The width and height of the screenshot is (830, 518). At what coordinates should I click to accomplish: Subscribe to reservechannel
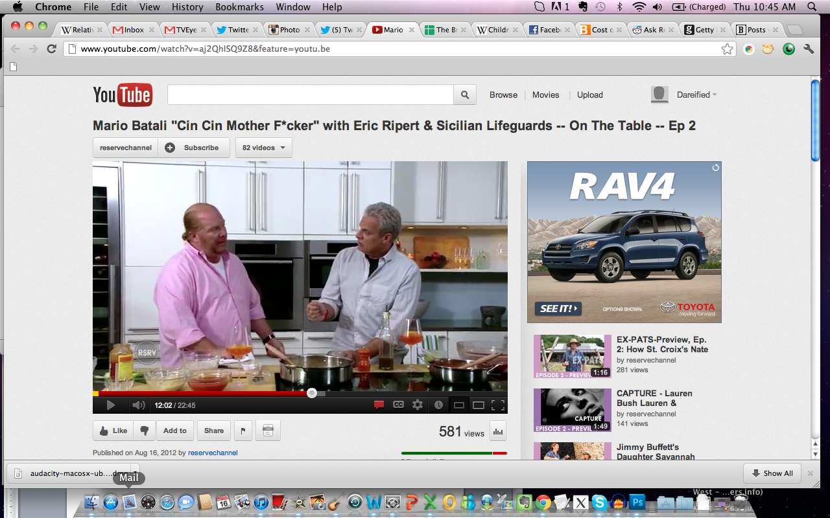click(194, 148)
